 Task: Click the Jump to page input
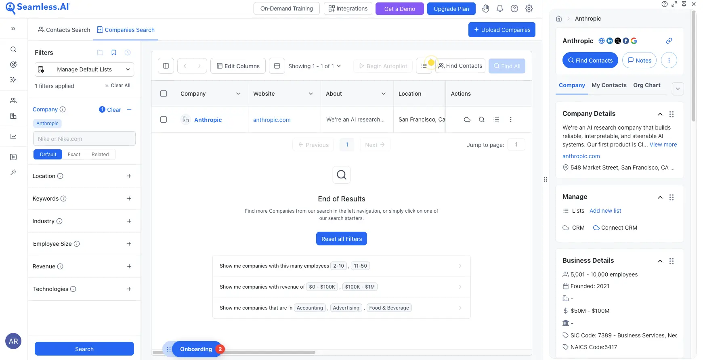click(516, 144)
